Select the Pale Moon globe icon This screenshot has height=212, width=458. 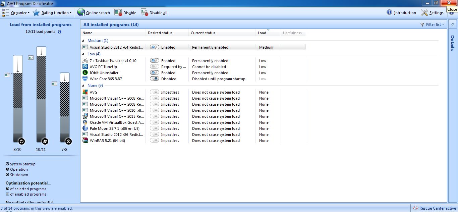[x=85, y=128]
